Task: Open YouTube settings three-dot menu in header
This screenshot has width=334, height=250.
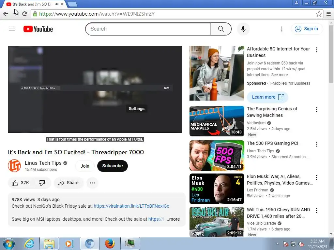Action: point(281,29)
